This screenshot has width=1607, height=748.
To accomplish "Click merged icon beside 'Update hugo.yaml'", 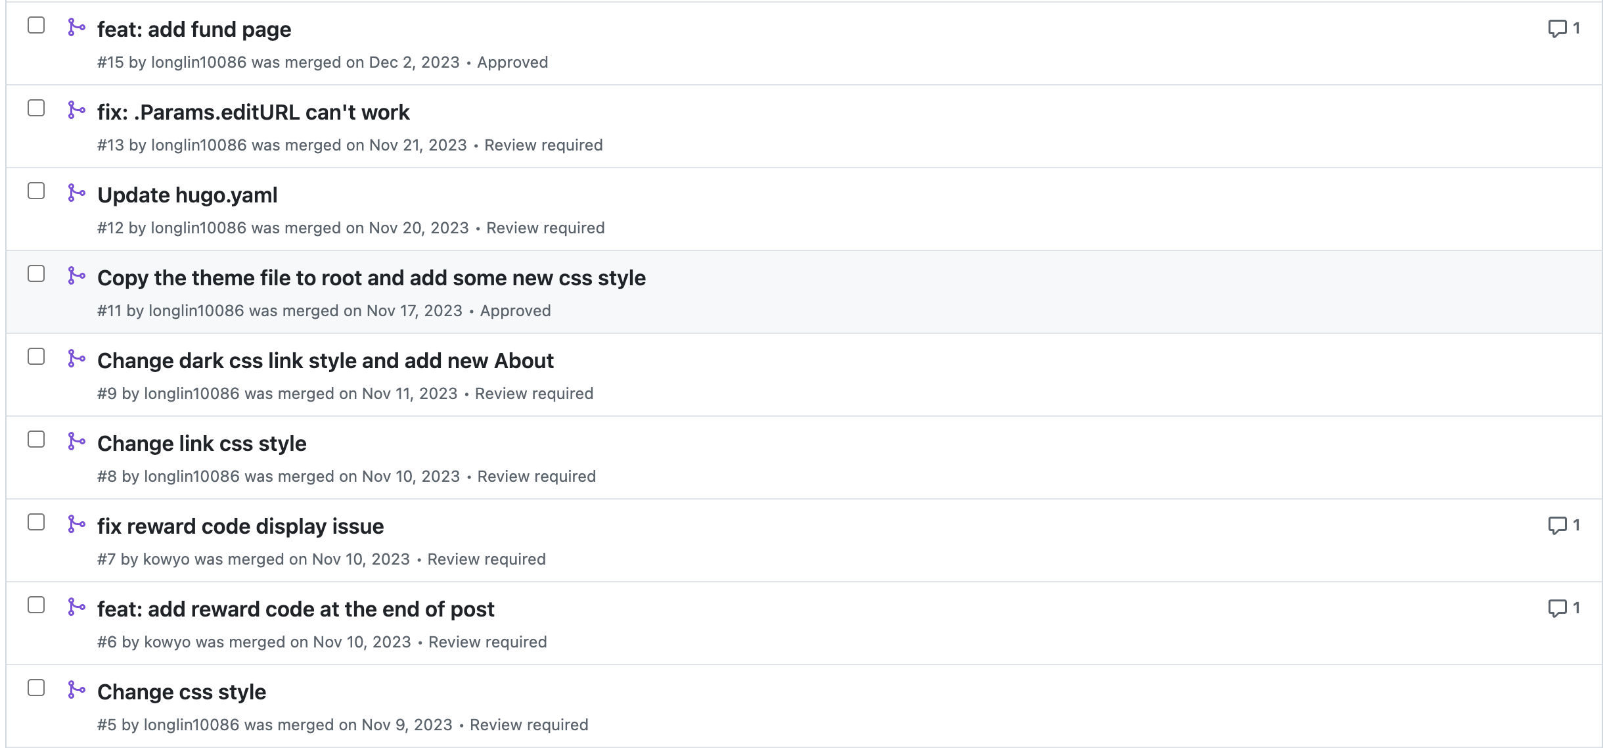I will click(x=76, y=193).
